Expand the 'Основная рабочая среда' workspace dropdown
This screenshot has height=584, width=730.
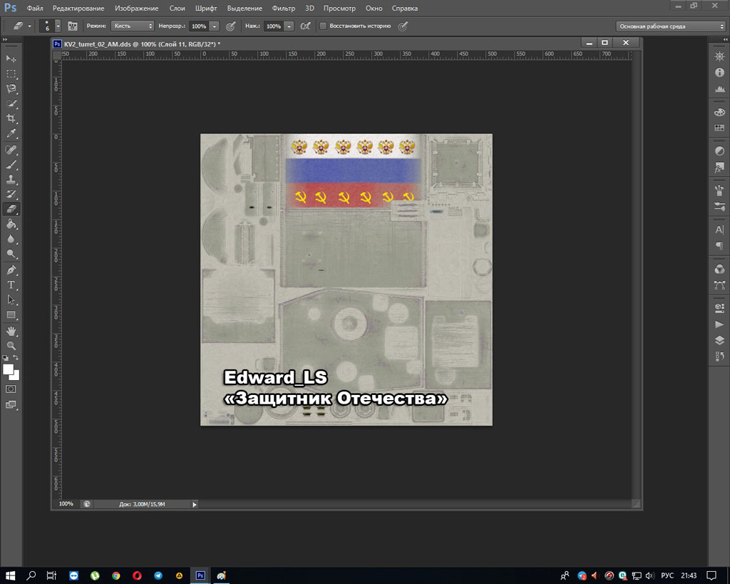click(x=670, y=26)
